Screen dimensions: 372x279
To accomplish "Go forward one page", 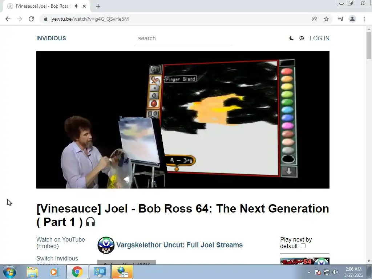I will [20, 19].
